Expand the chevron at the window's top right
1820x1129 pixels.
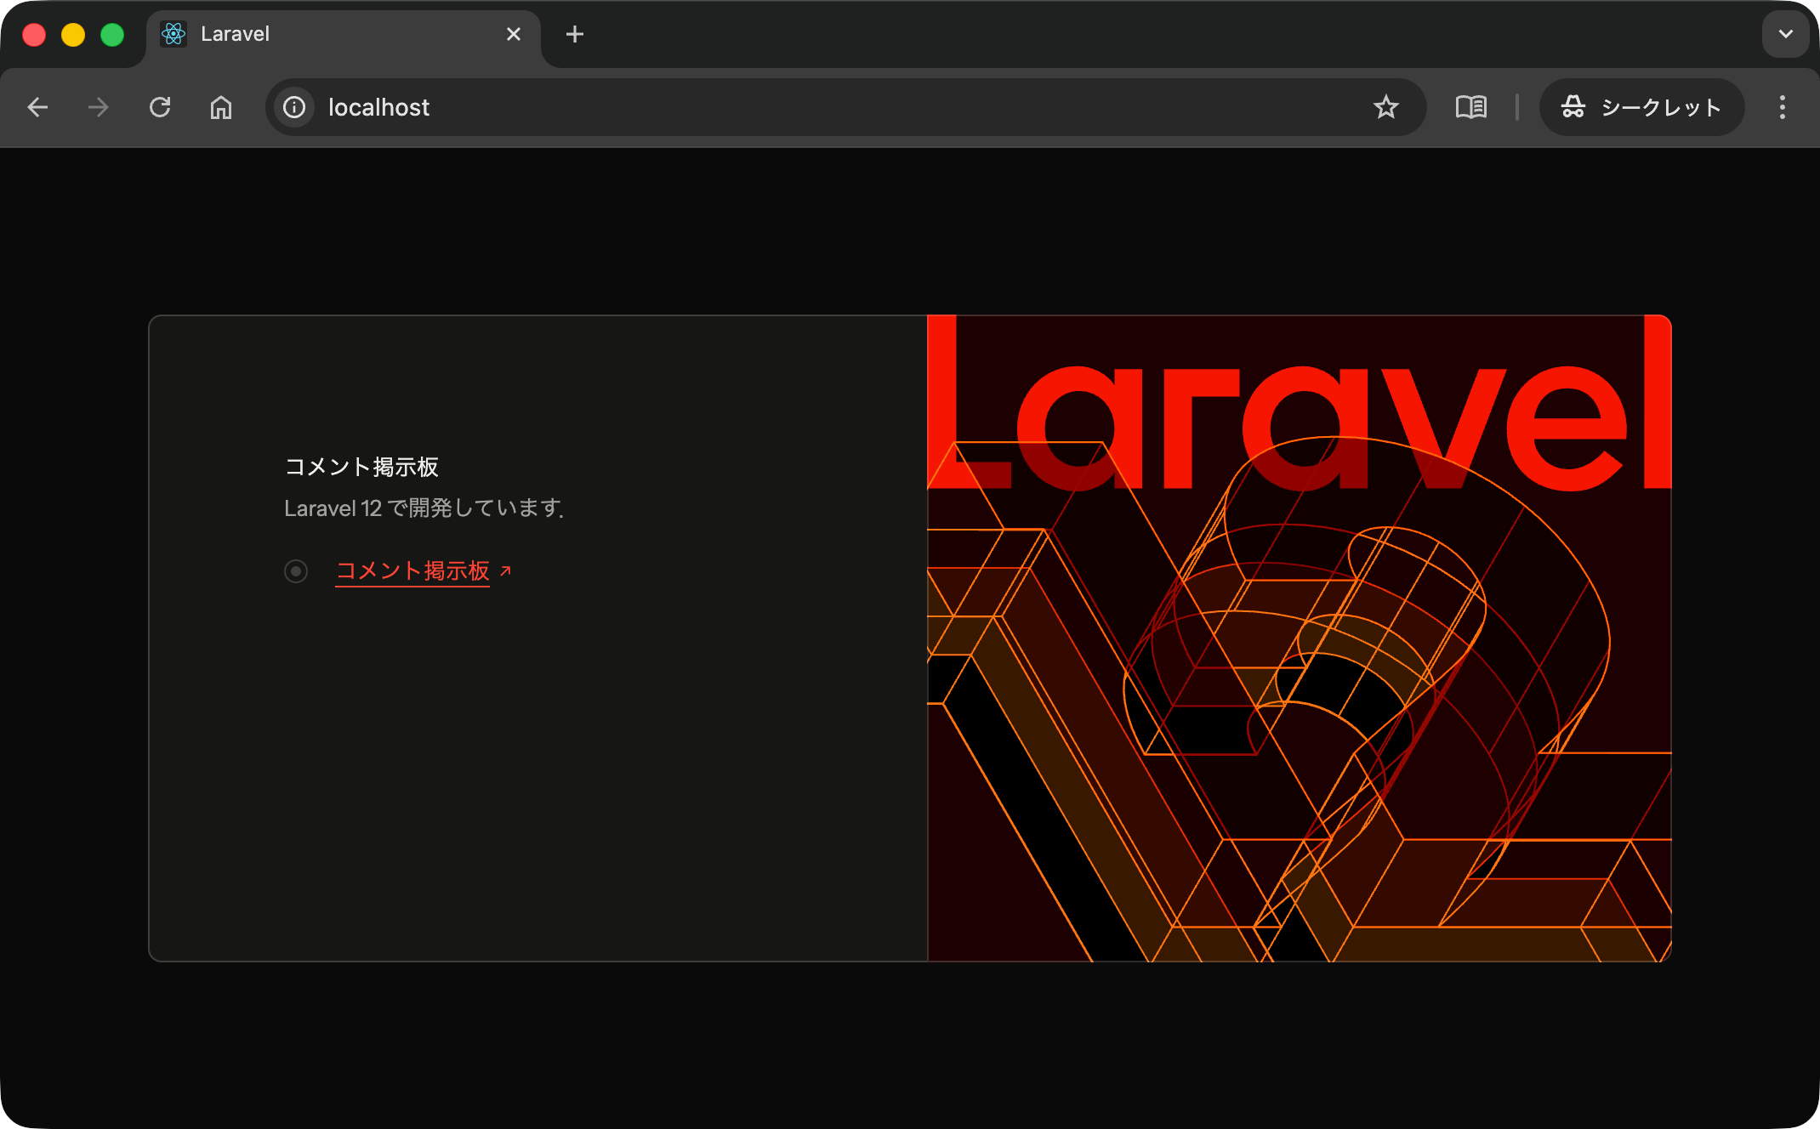click(x=1785, y=34)
